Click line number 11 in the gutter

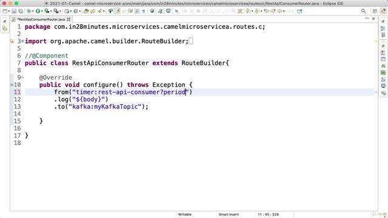coord(17,92)
